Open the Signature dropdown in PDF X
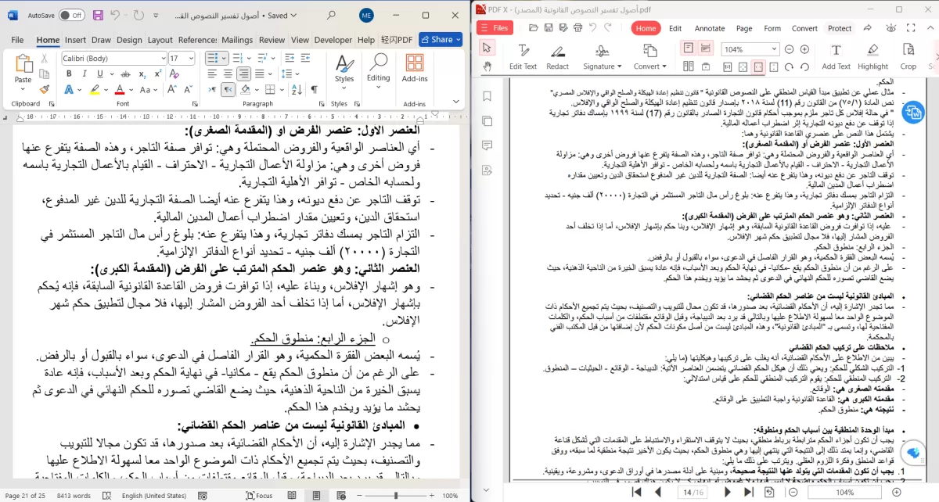 coord(602,56)
